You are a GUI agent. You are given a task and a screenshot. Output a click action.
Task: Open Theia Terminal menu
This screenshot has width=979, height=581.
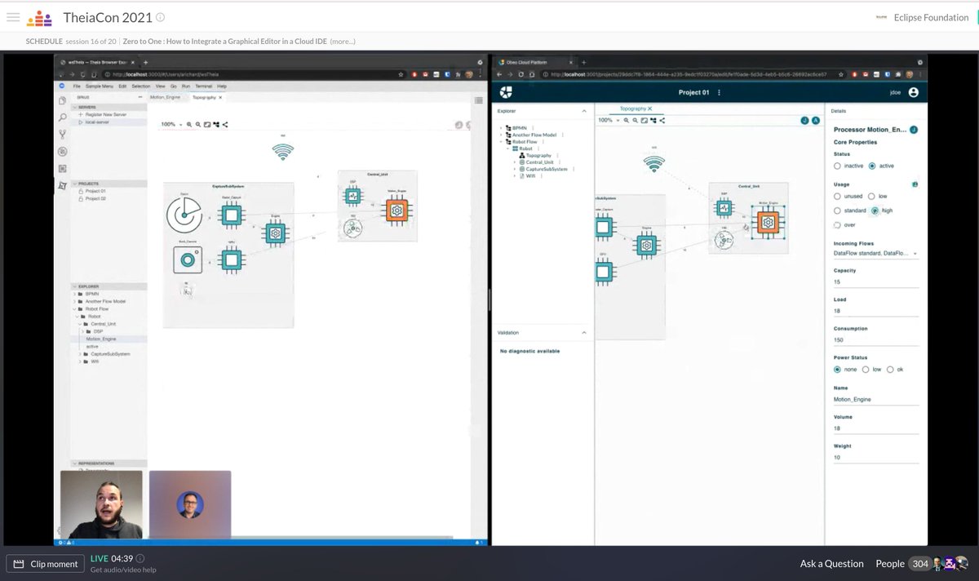tap(204, 86)
